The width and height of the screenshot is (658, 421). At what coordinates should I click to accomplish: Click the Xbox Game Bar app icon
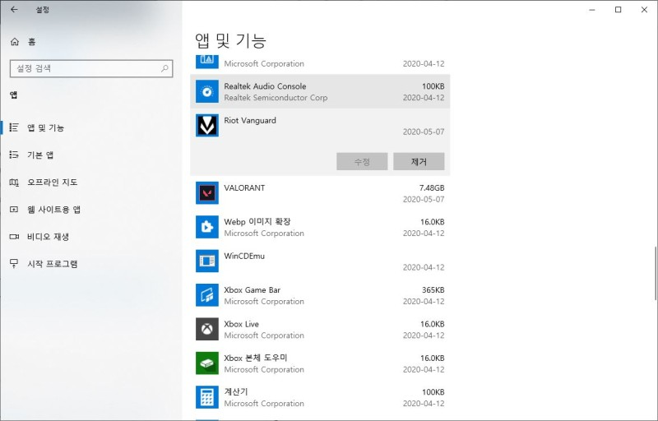tap(207, 295)
